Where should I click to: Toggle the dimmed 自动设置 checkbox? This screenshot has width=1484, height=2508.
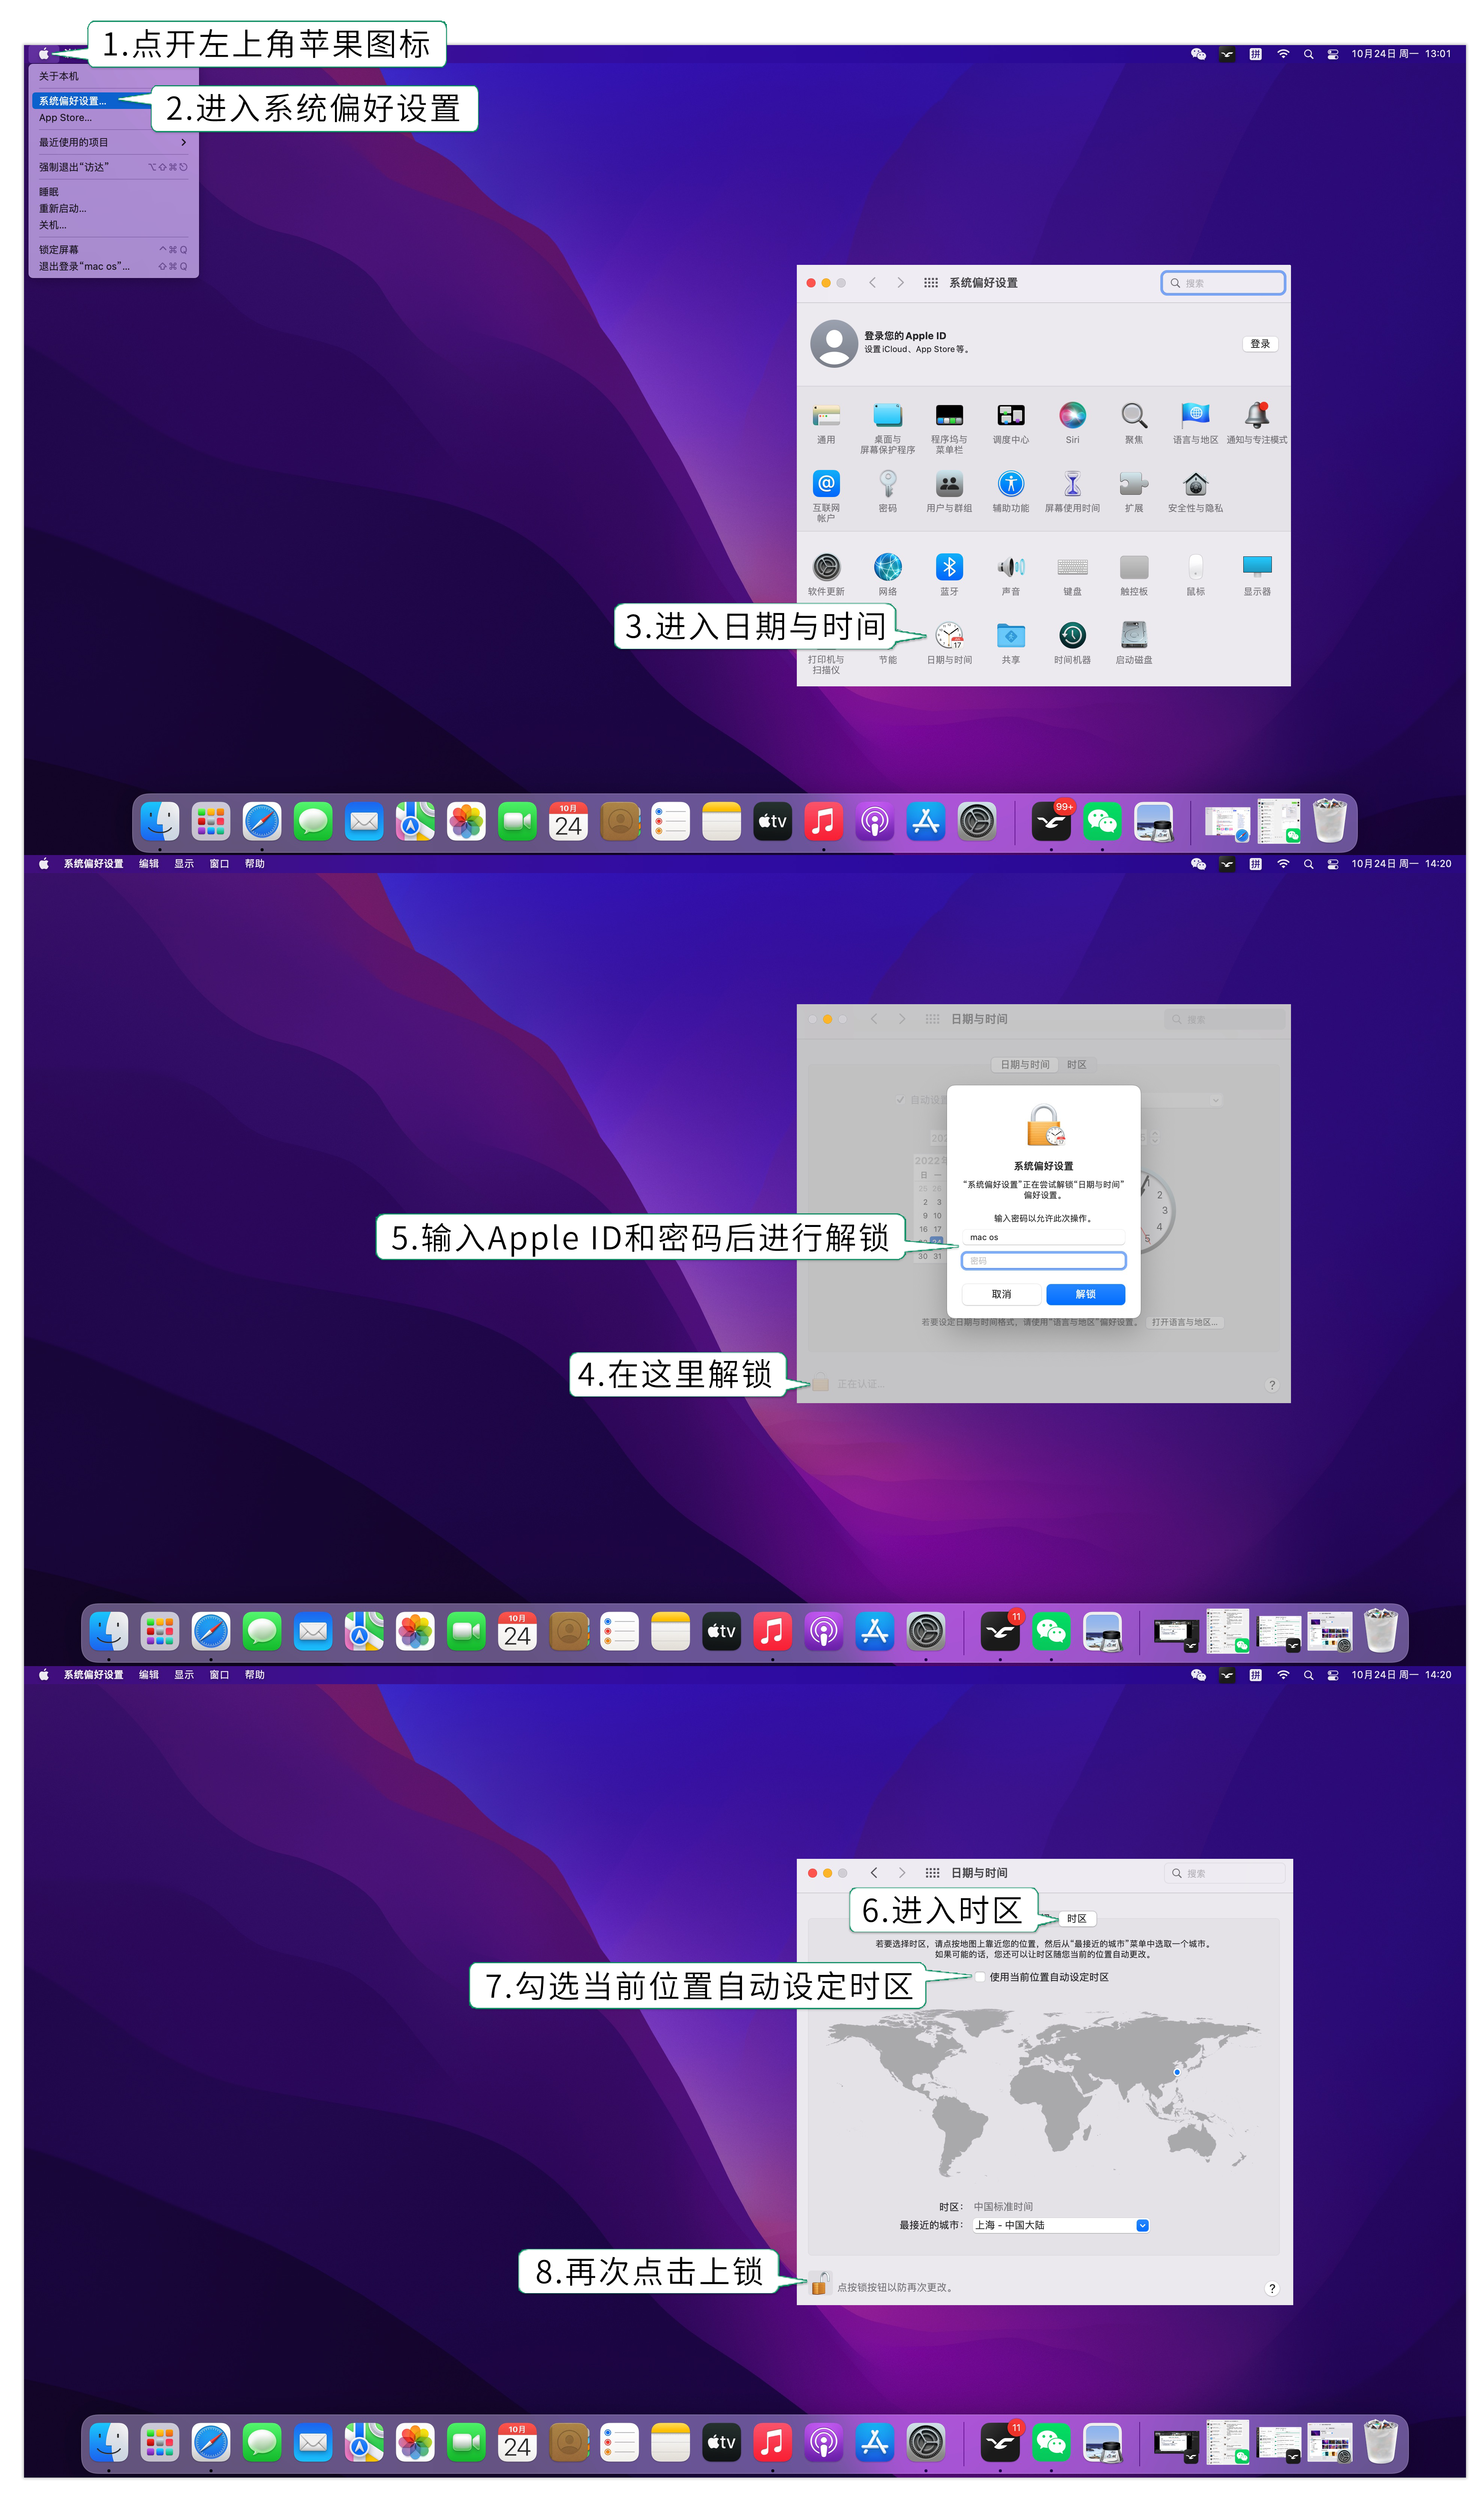click(900, 1100)
